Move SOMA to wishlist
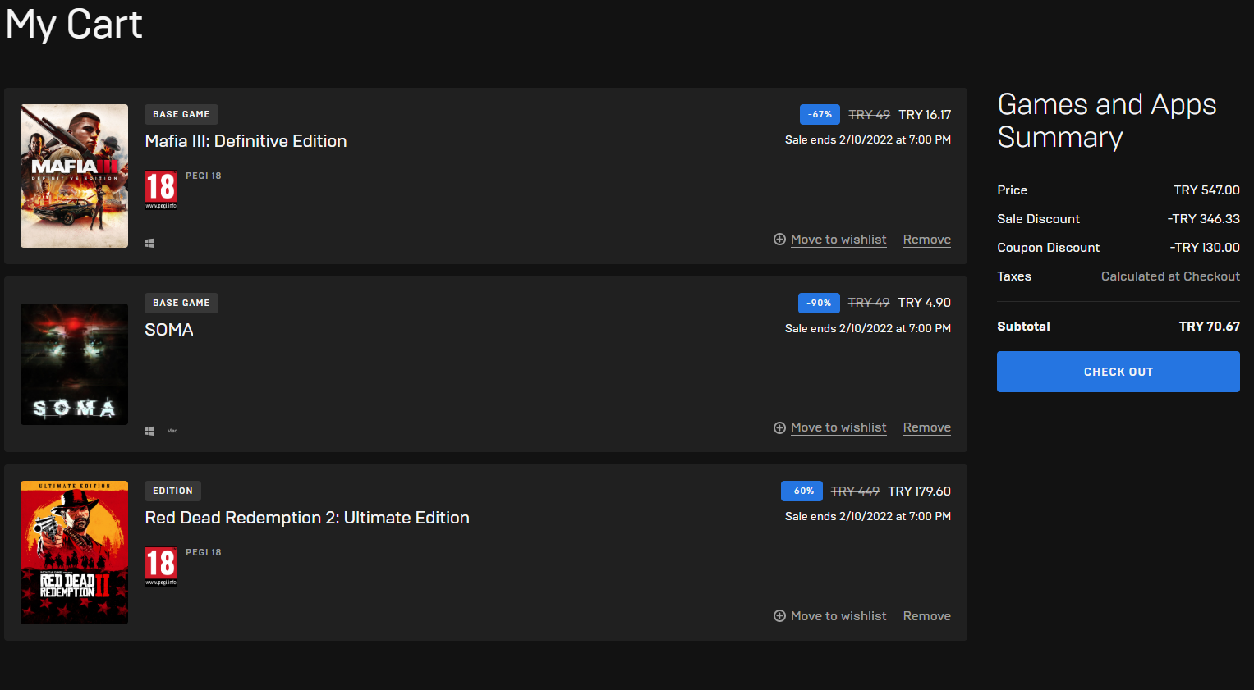The height and width of the screenshot is (690, 1254). coord(838,427)
